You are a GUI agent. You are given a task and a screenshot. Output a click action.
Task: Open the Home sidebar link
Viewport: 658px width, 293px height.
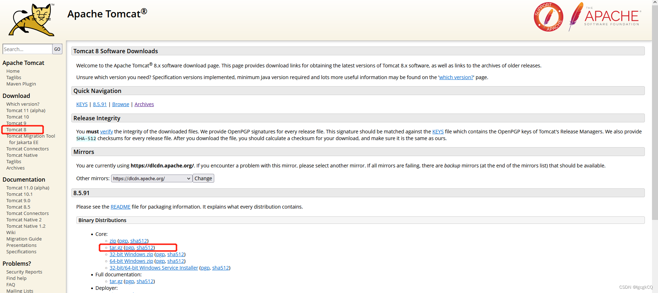click(x=13, y=71)
